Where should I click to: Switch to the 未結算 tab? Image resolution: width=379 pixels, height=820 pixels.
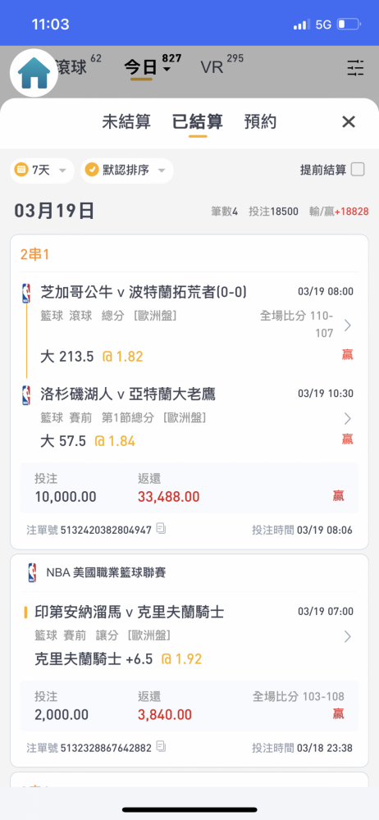(x=126, y=122)
